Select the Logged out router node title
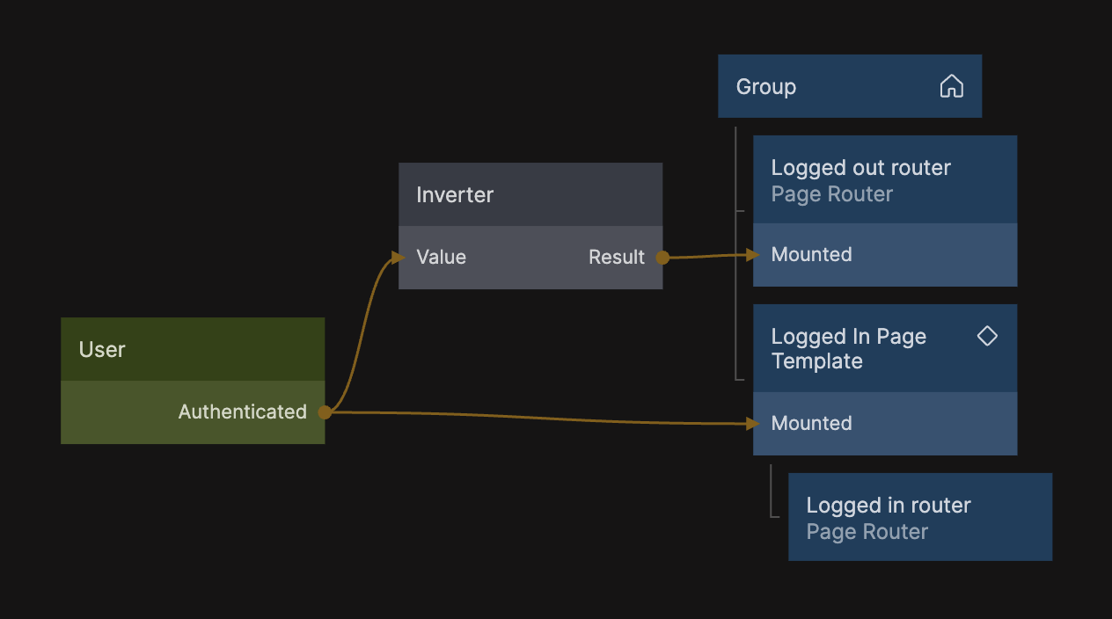This screenshot has height=619, width=1112. [860, 168]
